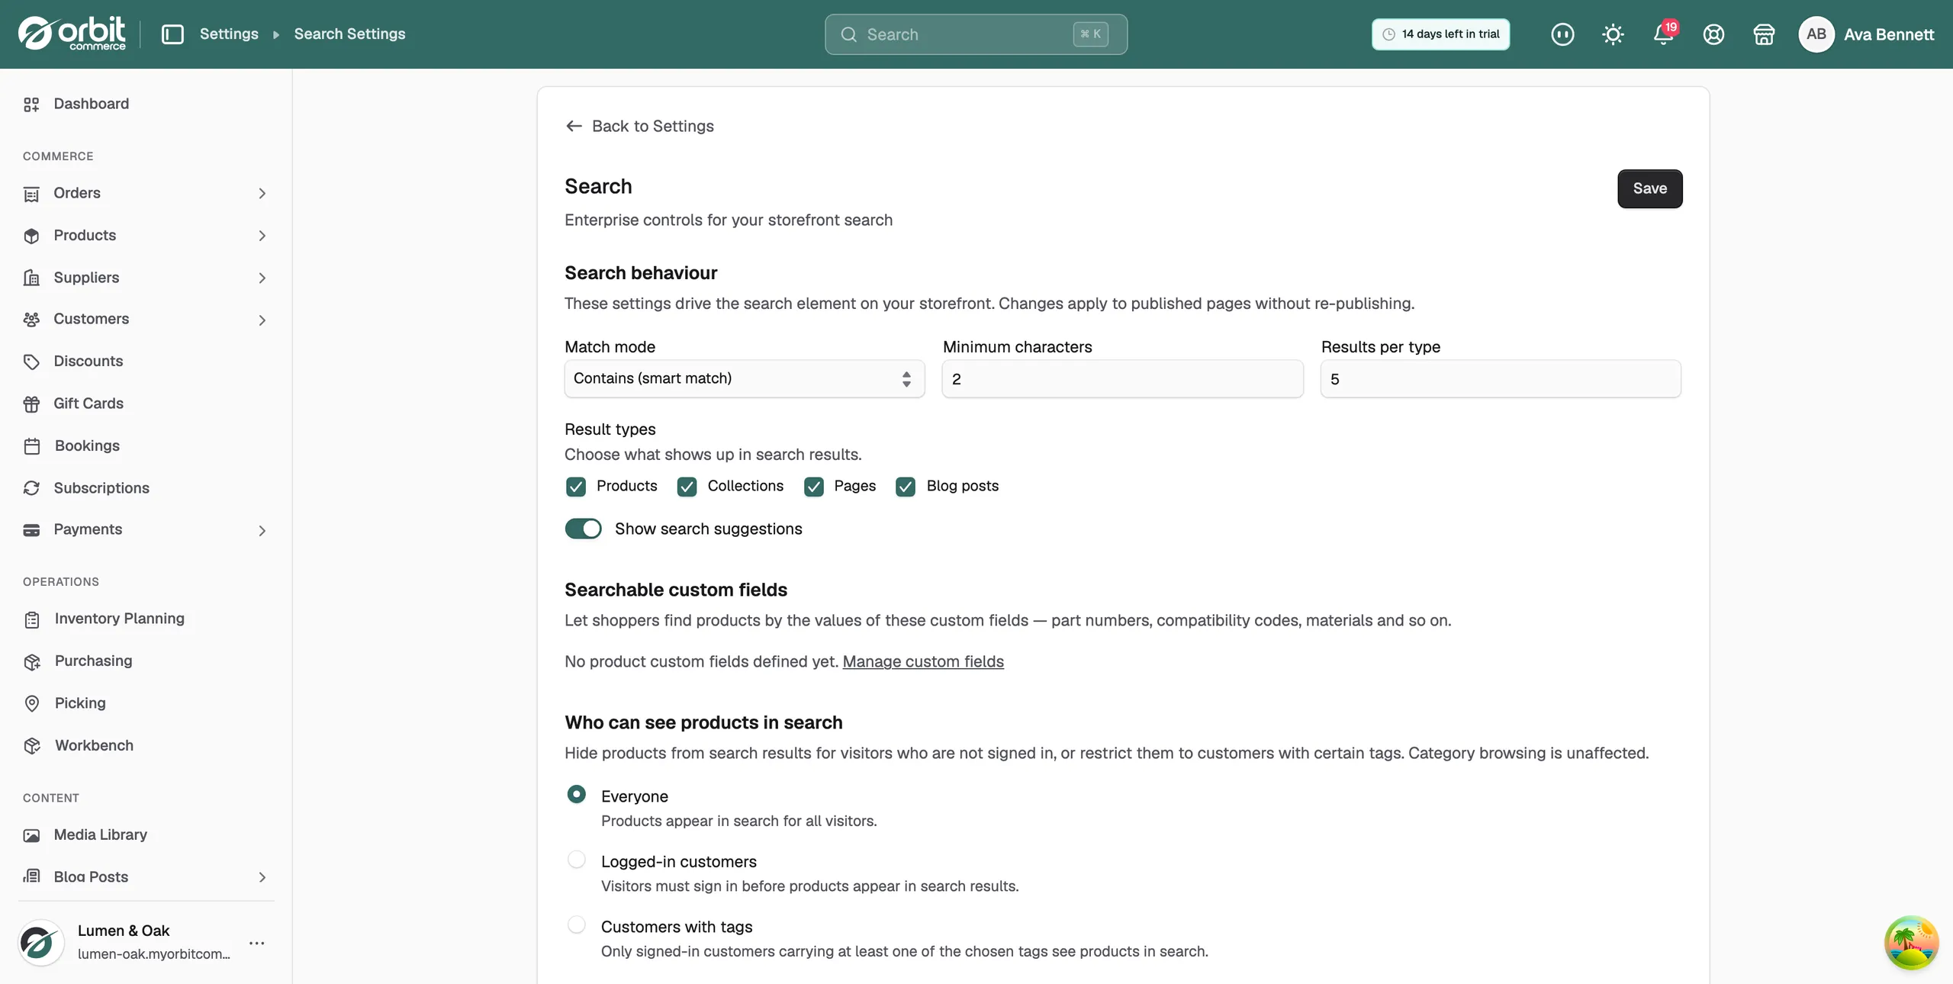Expand the Products submenu chevron
Image resolution: width=1953 pixels, height=984 pixels.
[x=262, y=236]
